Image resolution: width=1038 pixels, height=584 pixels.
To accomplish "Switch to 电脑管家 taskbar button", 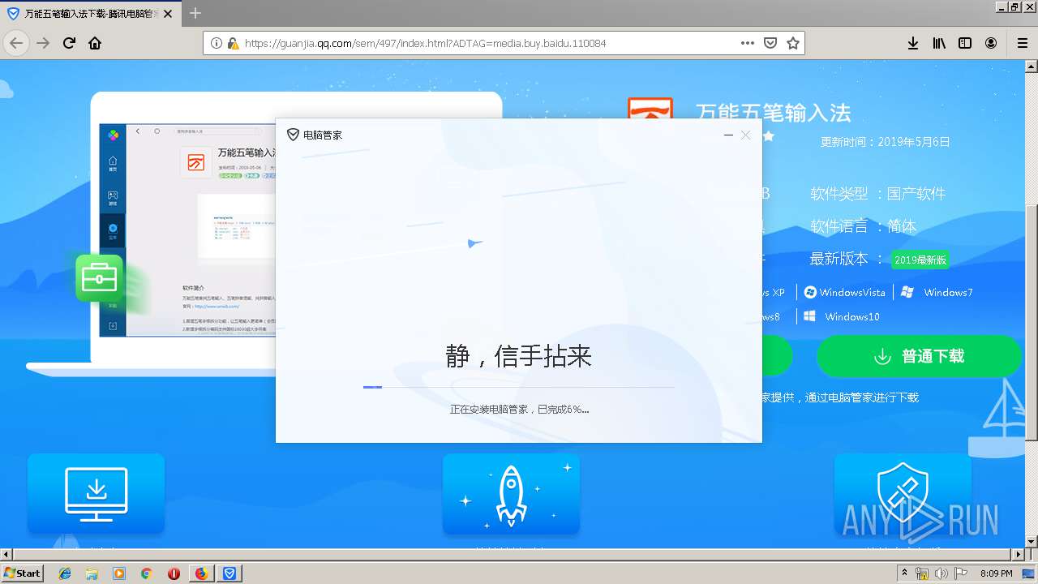I will [x=229, y=573].
